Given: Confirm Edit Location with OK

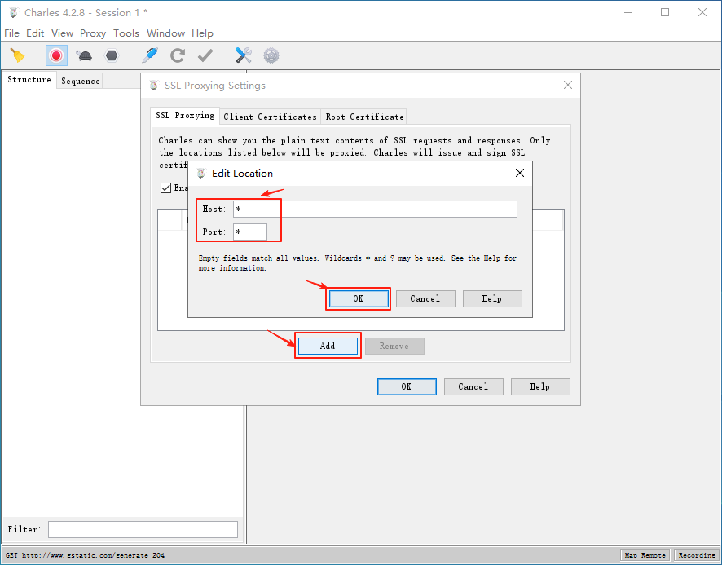Looking at the screenshot, I should [359, 298].
